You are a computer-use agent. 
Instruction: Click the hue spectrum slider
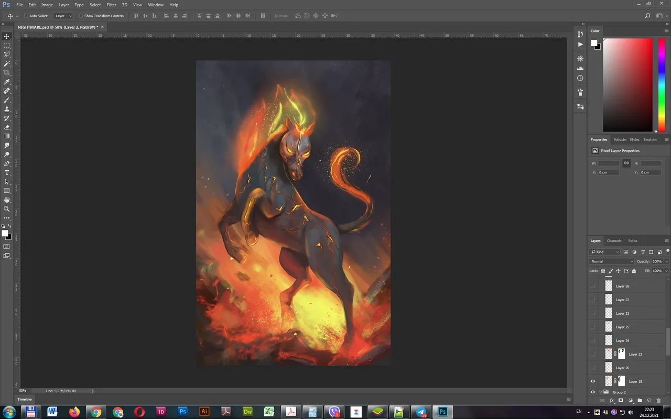(x=661, y=85)
